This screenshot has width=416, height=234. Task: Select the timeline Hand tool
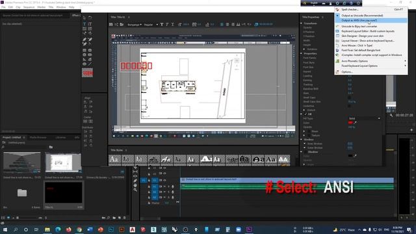135,185
